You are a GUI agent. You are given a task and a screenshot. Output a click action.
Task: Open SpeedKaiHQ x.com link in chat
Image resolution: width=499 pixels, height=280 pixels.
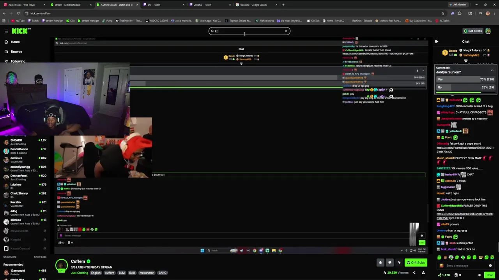[x=465, y=216]
